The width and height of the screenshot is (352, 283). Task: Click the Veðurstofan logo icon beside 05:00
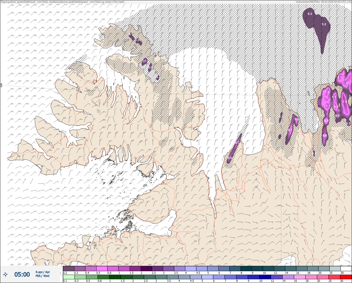pyautogui.click(x=5, y=274)
